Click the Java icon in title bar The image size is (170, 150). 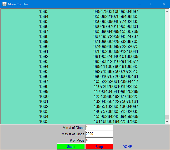(4, 4)
